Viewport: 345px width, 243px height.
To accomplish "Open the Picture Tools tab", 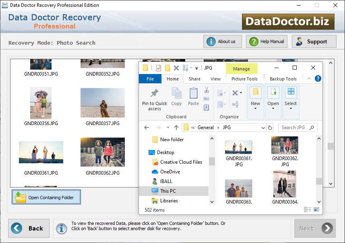I will pyautogui.click(x=244, y=79).
